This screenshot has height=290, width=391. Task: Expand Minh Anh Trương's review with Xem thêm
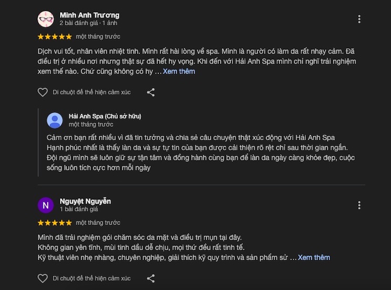click(x=178, y=71)
